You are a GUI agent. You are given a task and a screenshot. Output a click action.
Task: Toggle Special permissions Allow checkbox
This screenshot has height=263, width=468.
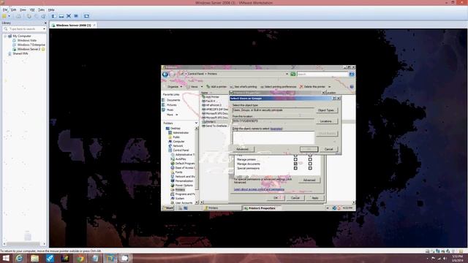click(x=295, y=168)
